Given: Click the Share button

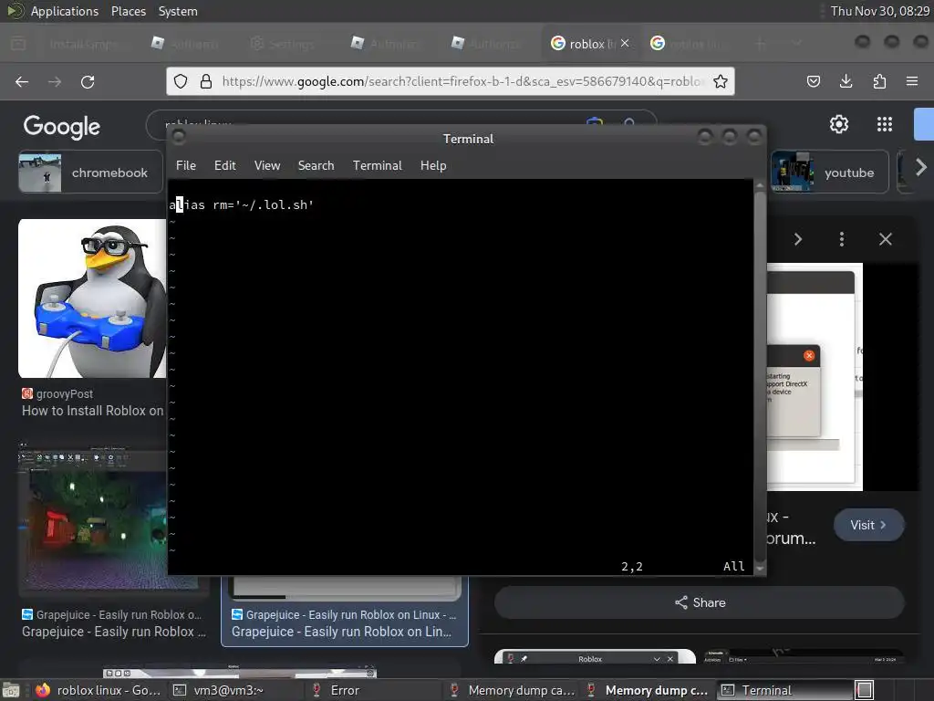Looking at the screenshot, I should [x=700, y=602].
